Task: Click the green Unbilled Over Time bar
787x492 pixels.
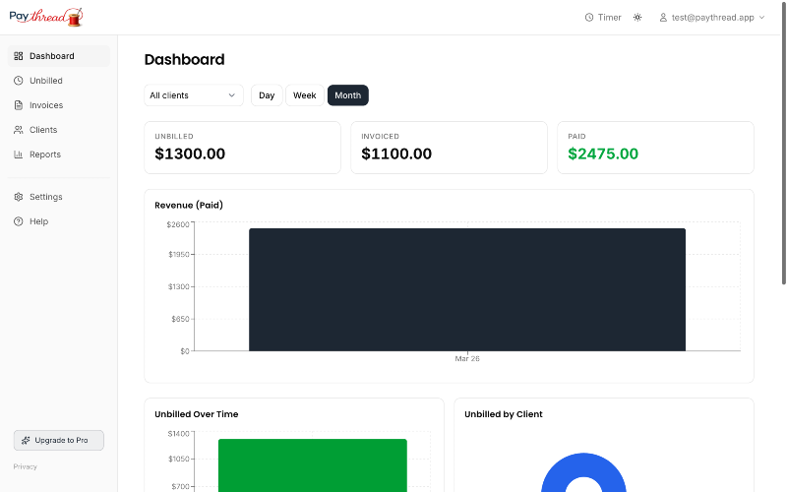Action: [313, 465]
